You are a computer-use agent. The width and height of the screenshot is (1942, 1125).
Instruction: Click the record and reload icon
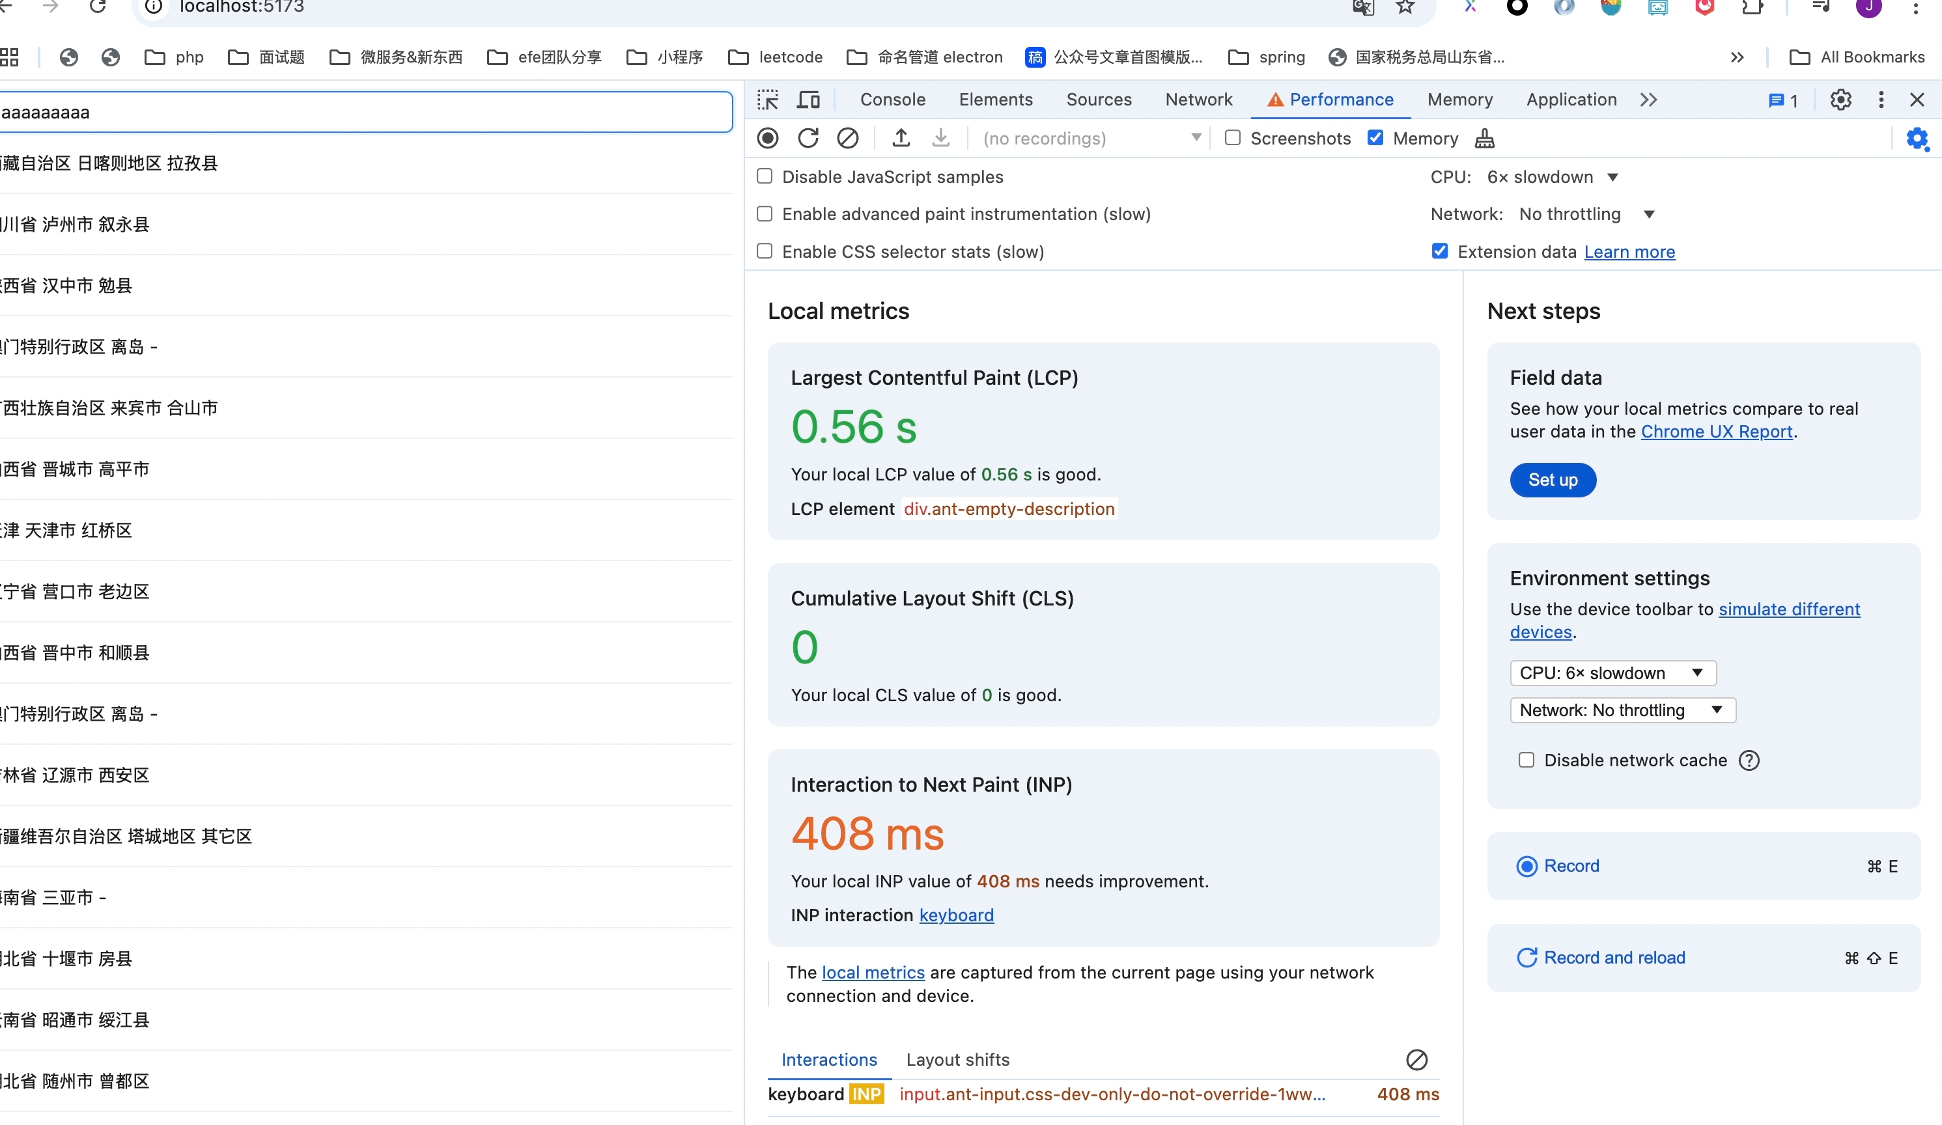(x=808, y=138)
